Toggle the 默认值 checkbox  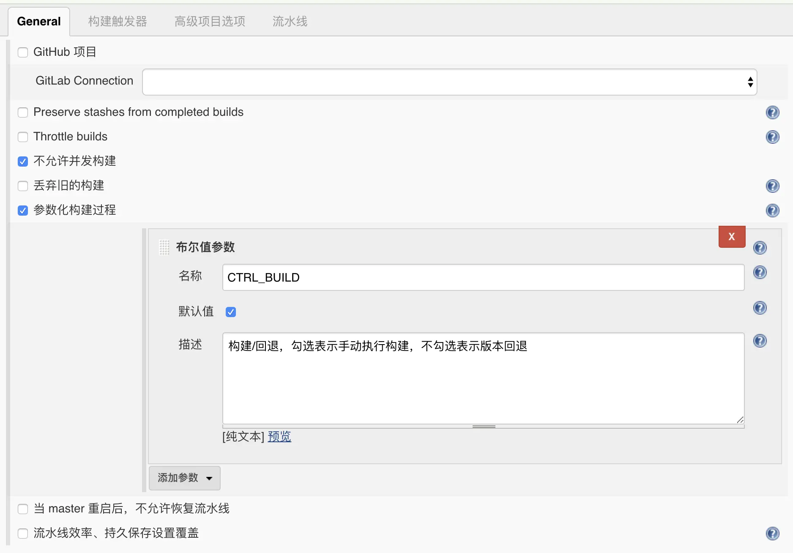click(x=231, y=312)
